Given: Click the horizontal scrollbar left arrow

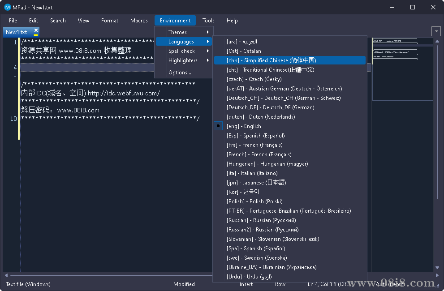Looking at the screenshot, I should 6,275.
